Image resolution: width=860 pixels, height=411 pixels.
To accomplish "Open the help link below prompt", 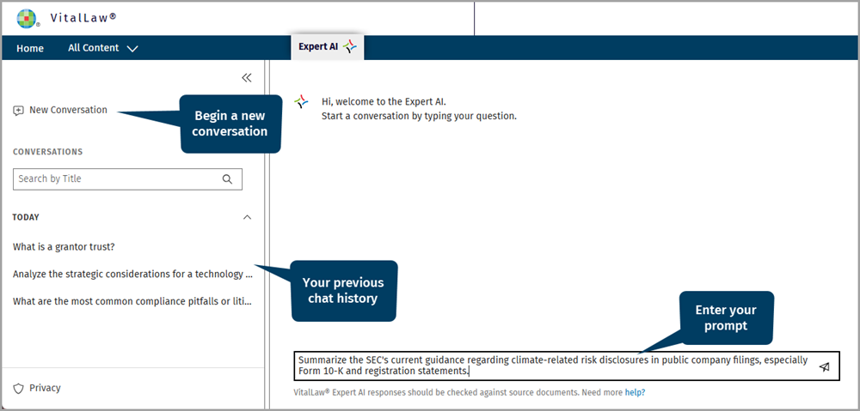I will point(636,392).
